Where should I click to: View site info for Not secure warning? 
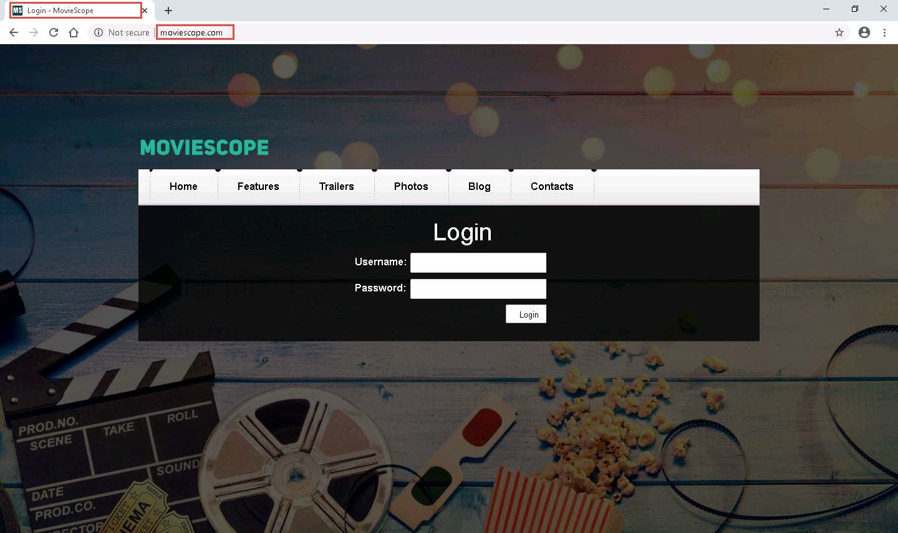coord(99,32)
